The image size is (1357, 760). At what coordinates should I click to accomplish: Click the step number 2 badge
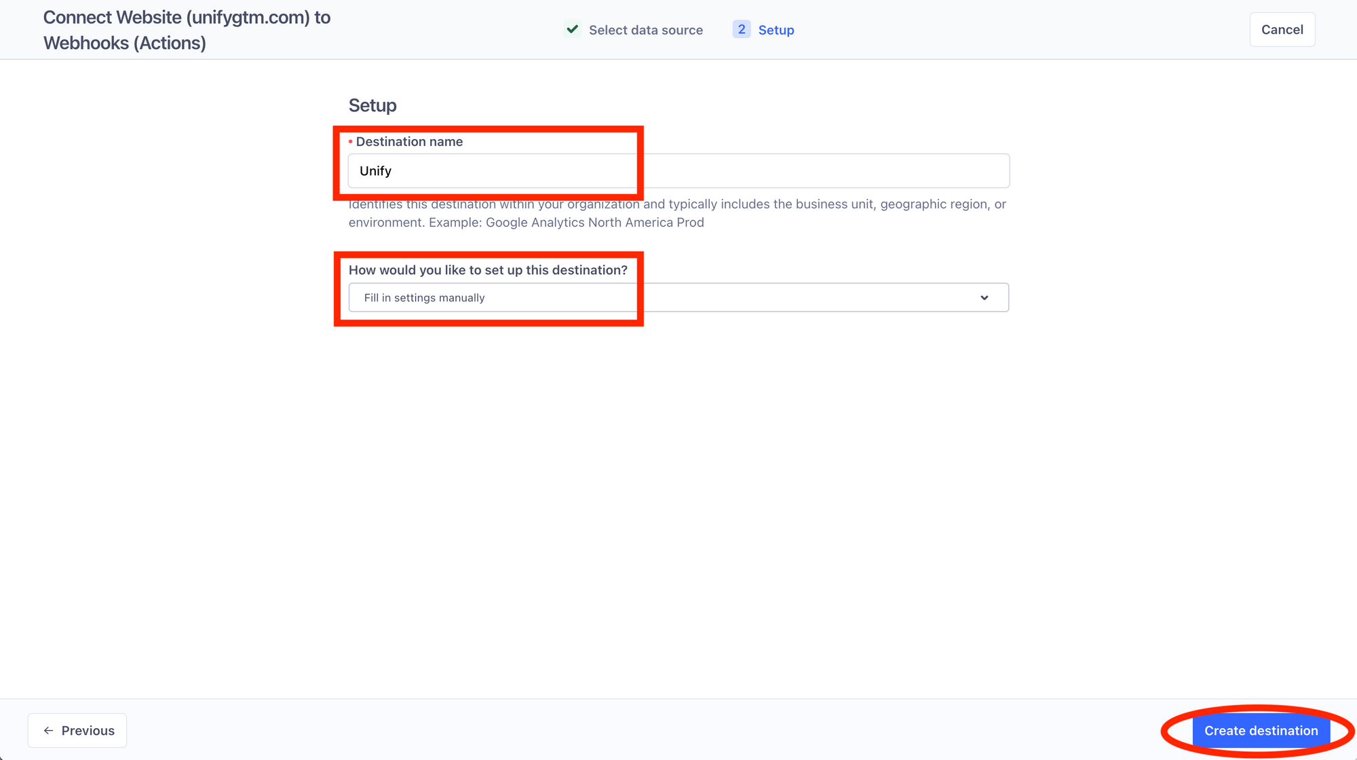tap(741, 29)
